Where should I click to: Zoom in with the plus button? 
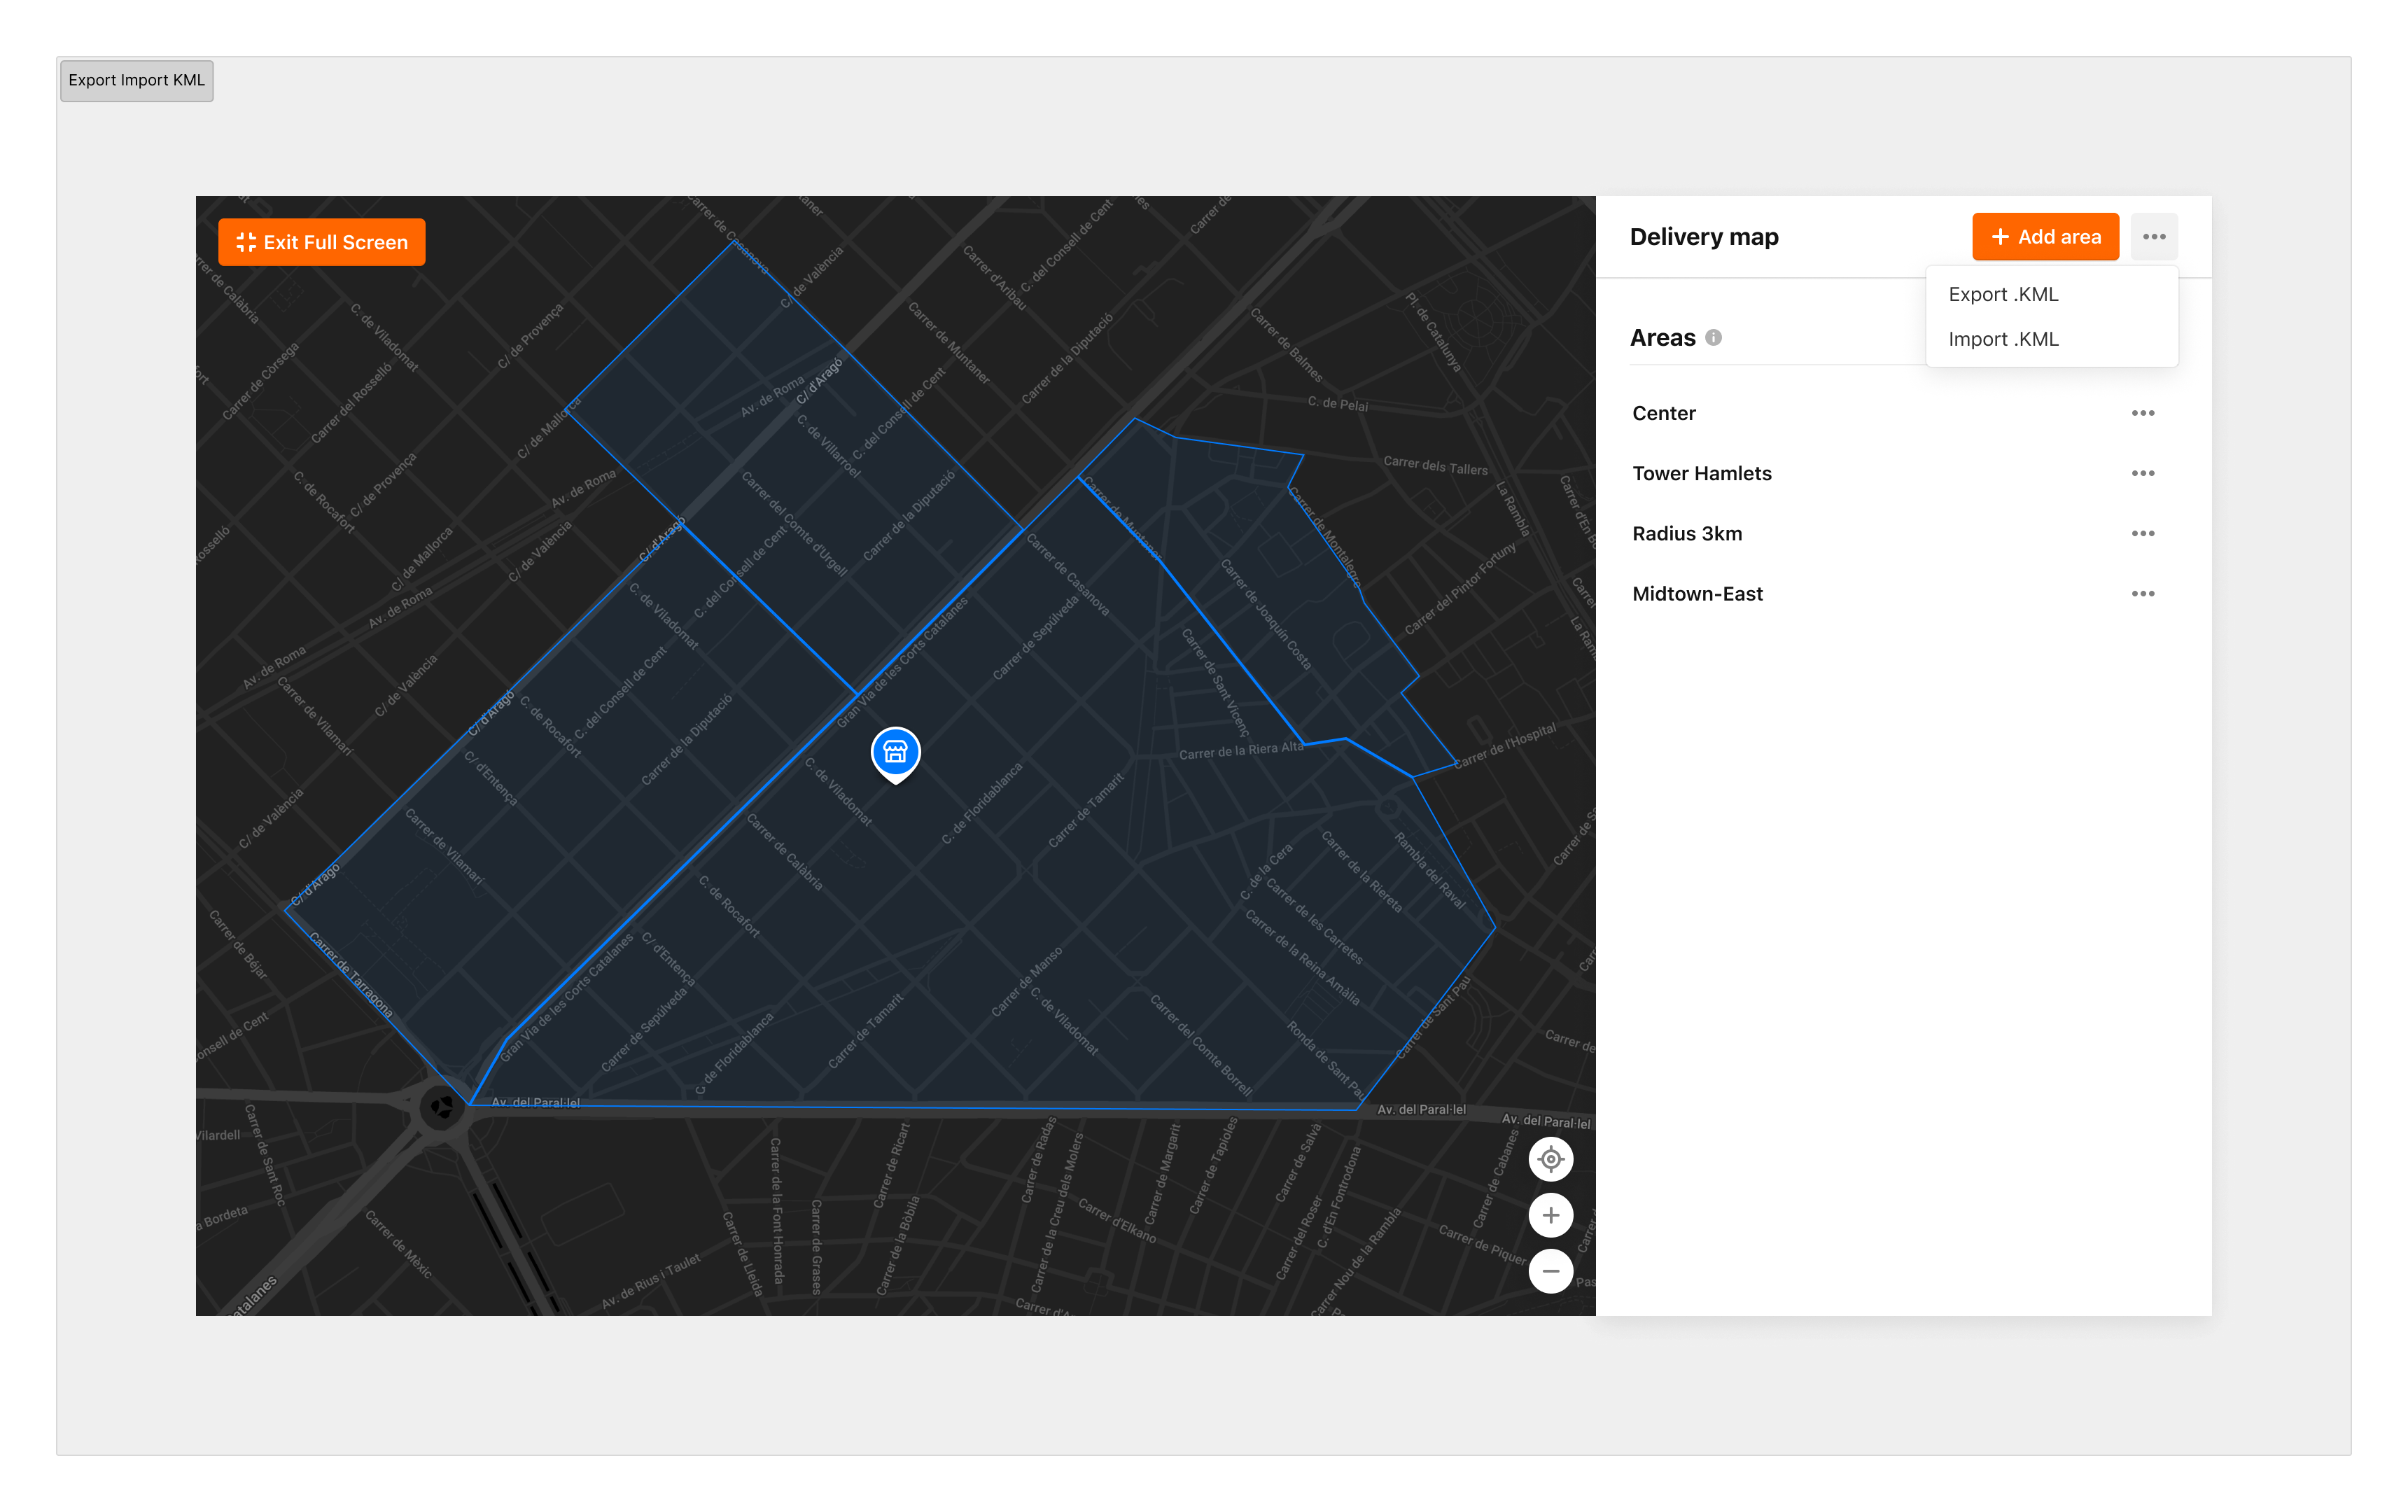pyautogui.click(x=1550, y=1215)
